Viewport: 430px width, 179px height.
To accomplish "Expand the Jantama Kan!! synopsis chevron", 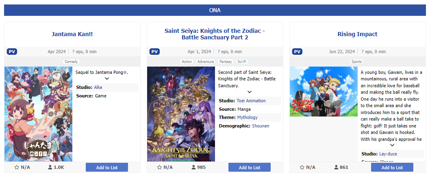I will 107,79.
